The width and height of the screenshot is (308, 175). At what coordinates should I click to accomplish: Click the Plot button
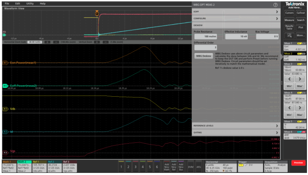tap(300, 27)
